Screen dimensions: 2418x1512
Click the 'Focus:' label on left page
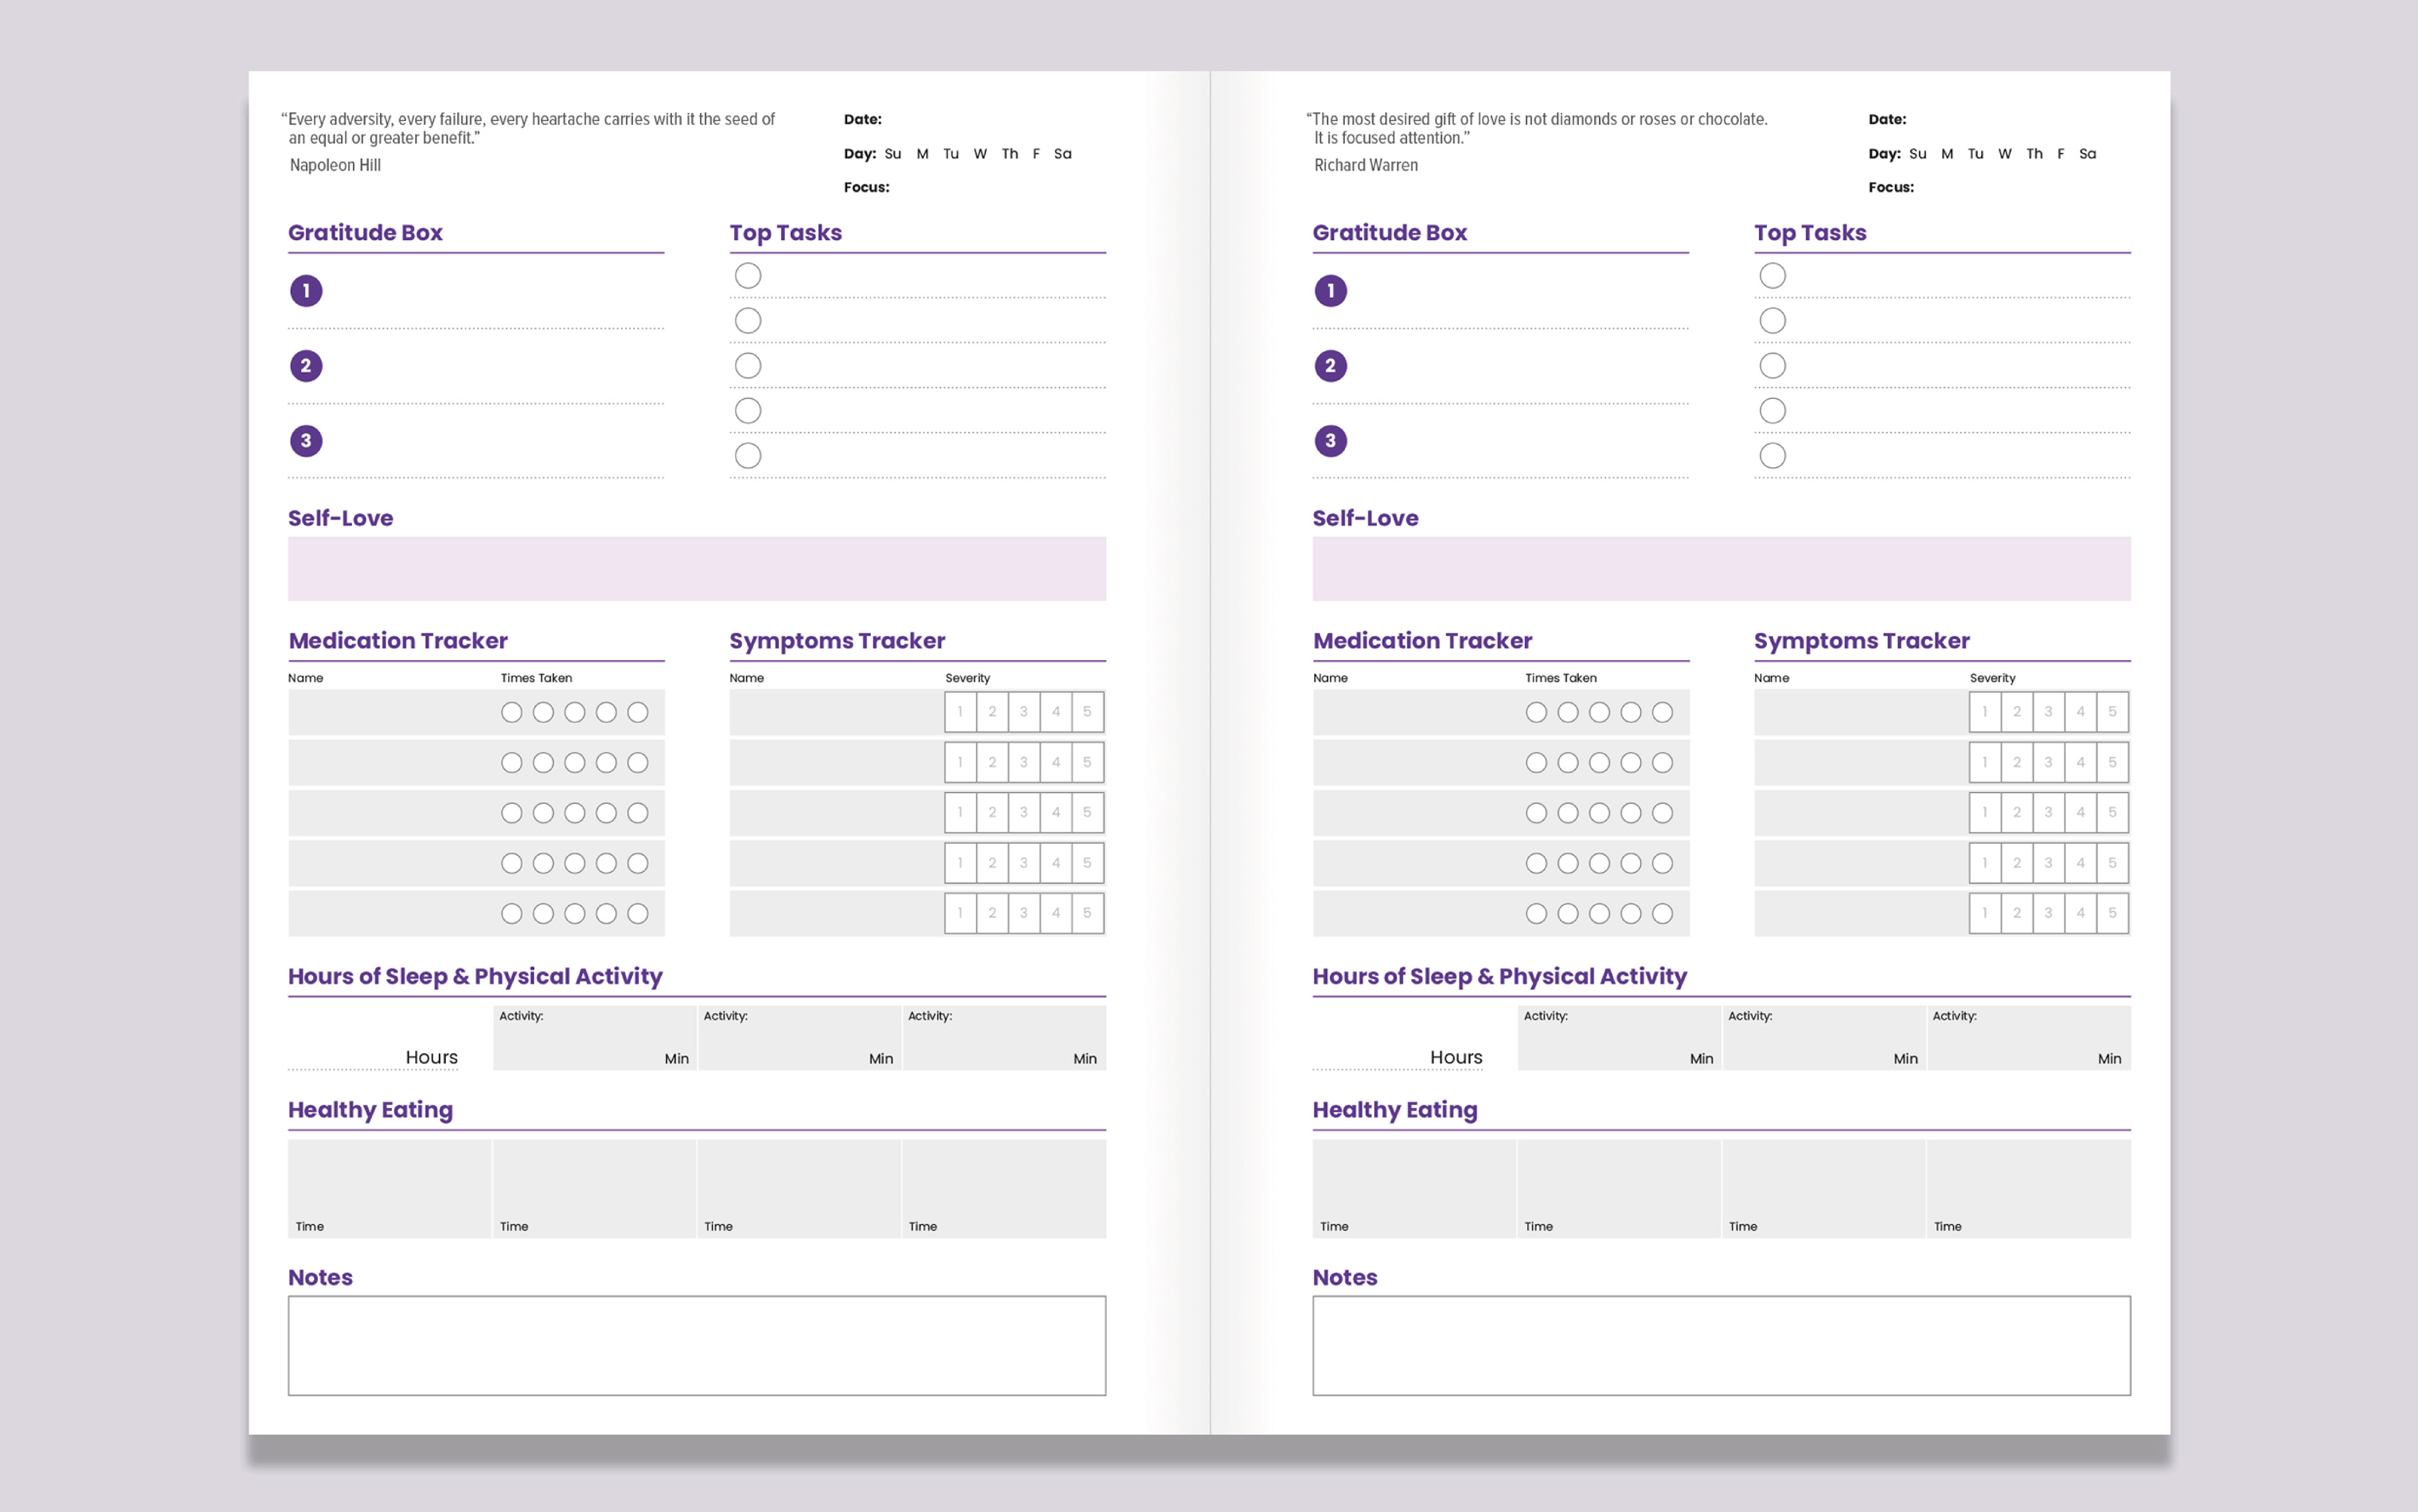click(x=867, y=187)
